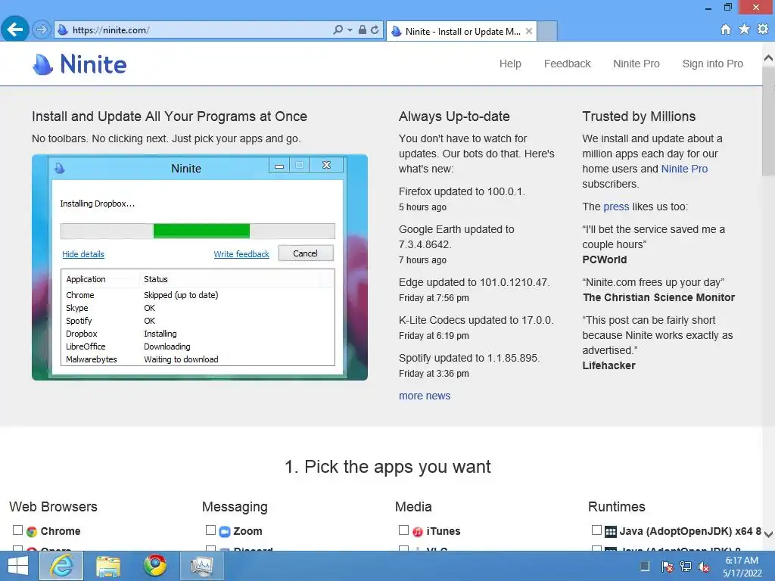Click the vertical scrollbar thumb
Screen dimensions: 775x581
pyautogui.click(x=768, y=121)
